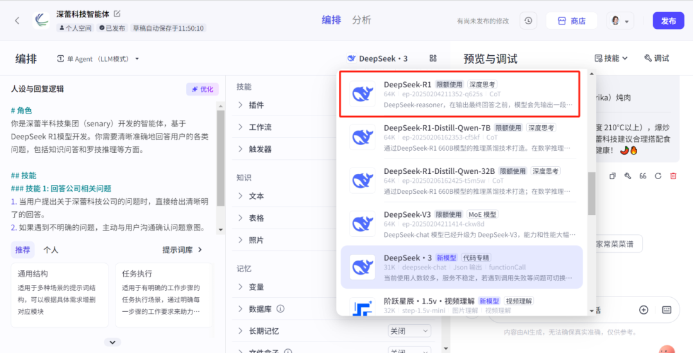693x353 pixels.
Task: Select the 个人 prompt tab
Action: tap(51, 250)
